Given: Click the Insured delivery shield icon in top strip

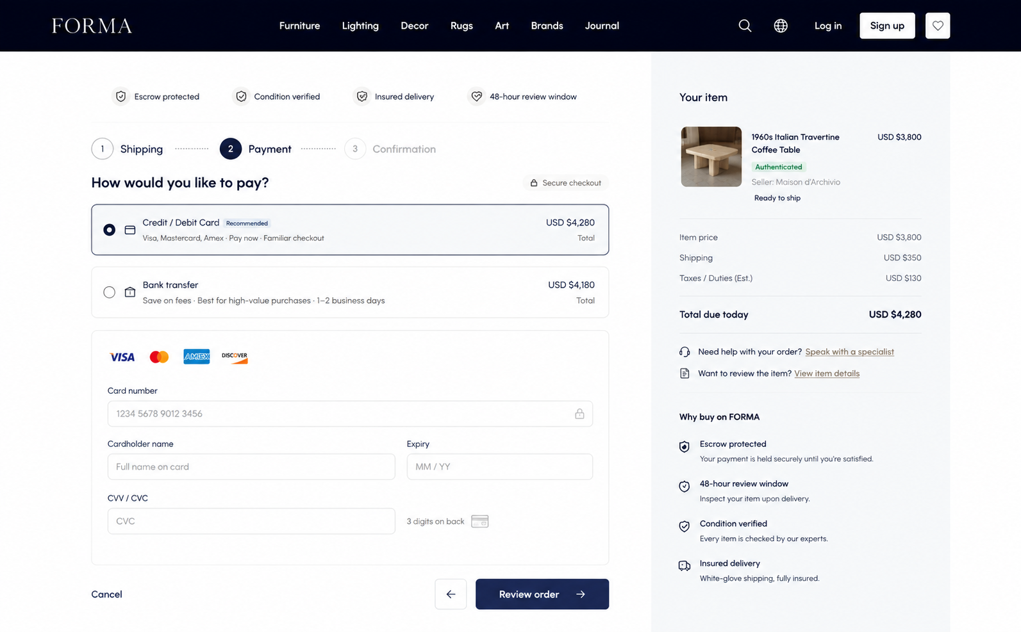Looking at the screenshot, I should [x=362, y=97].
